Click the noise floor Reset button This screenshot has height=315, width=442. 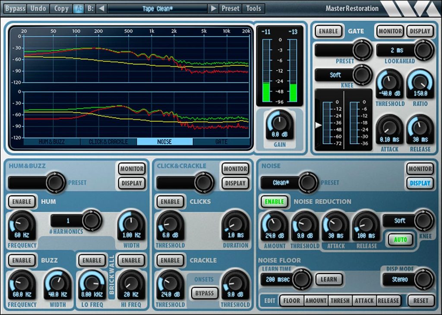click(420, 301)
